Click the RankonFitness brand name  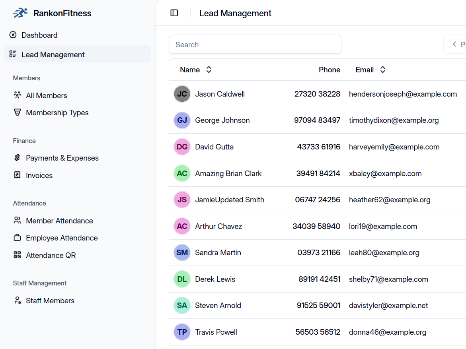click(62, 14)
